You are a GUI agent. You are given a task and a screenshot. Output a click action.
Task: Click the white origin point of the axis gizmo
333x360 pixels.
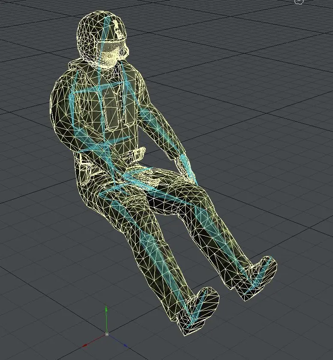pyautogui.click(x=106, y=334)
